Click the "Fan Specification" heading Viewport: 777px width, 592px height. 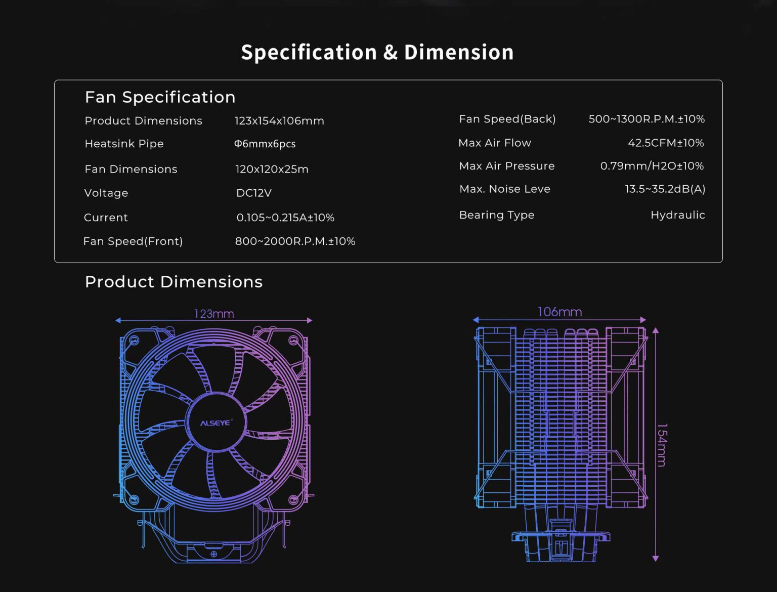pyautogui.click(x=160, y=97)
